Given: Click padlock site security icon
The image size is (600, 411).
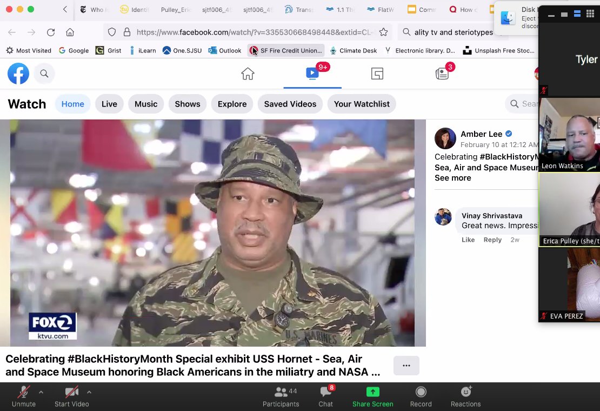Looking at the screenshot, I should click(127, 32).
